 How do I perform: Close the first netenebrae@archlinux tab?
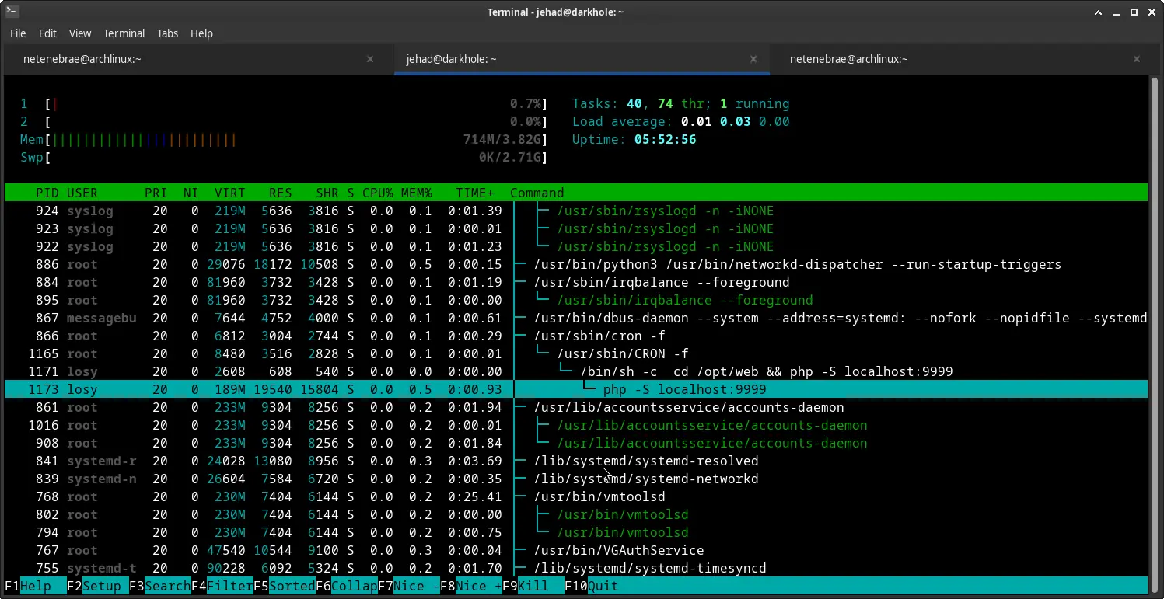[x=370, y=59]
